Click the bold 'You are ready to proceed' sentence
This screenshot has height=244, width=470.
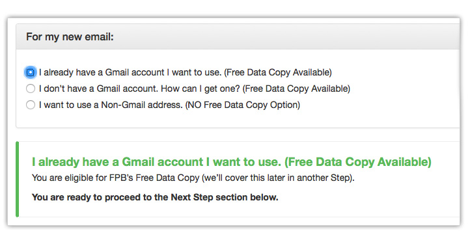[155, 197]
